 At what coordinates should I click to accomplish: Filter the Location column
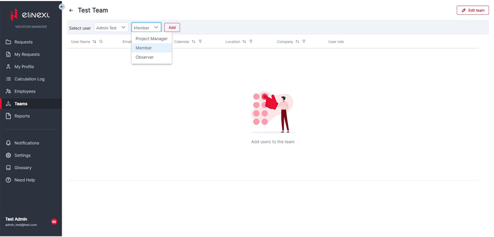[251, 42]
